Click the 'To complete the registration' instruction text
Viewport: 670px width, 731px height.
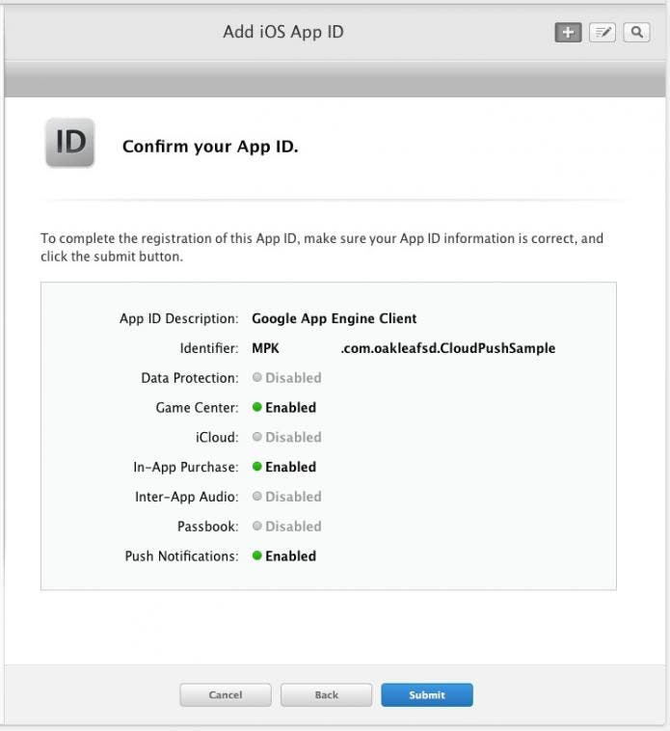coord(322,247)
